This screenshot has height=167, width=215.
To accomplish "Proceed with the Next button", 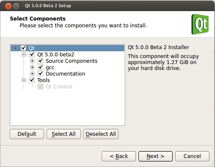I will click(x=156, y=156).
